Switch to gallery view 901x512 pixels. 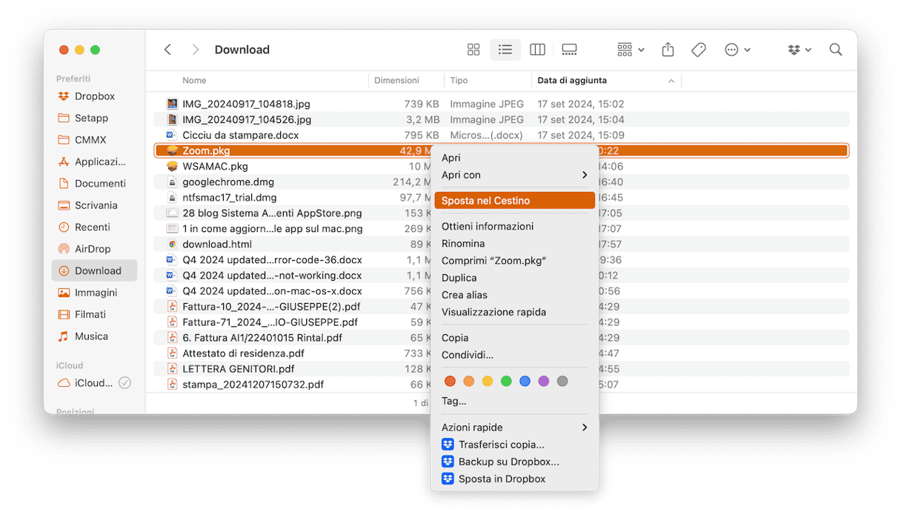(569, 50)
